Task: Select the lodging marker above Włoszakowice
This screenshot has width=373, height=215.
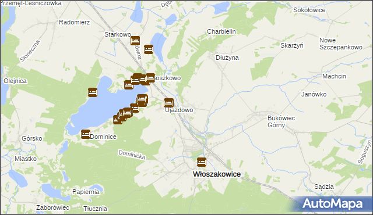Action: click(x=202, y=162)
